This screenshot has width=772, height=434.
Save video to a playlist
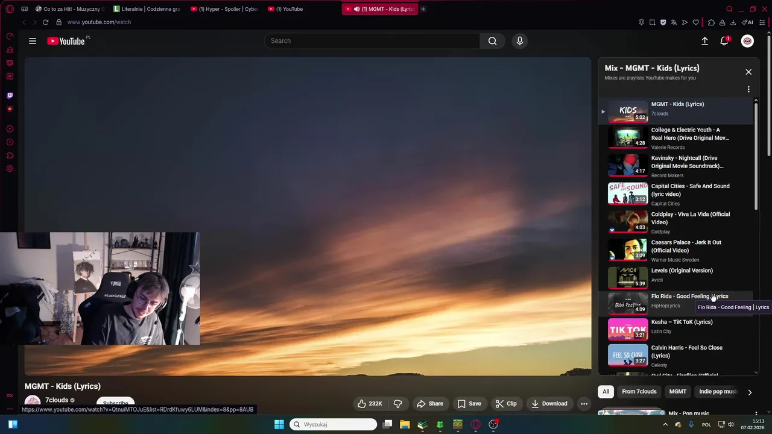click(x=469, y=404)
